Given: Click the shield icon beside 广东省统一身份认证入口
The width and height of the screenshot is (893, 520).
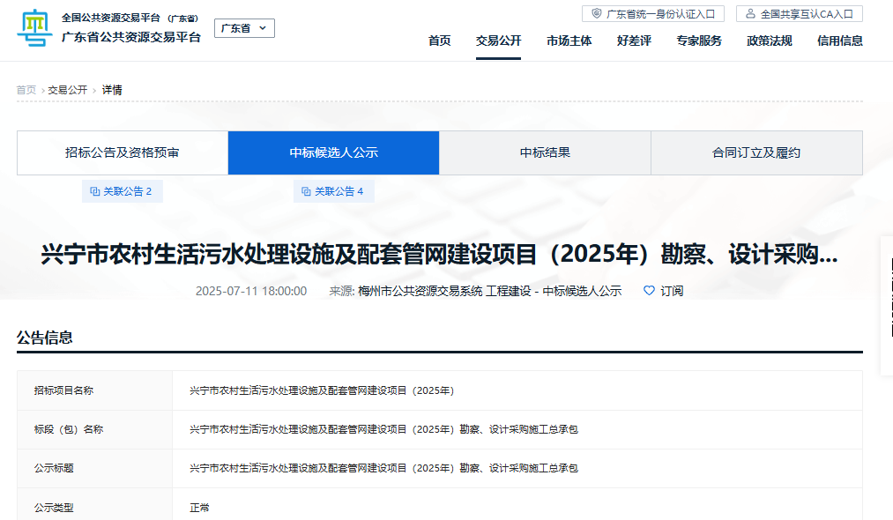Looking at the screenshot, I should (596, 14).
